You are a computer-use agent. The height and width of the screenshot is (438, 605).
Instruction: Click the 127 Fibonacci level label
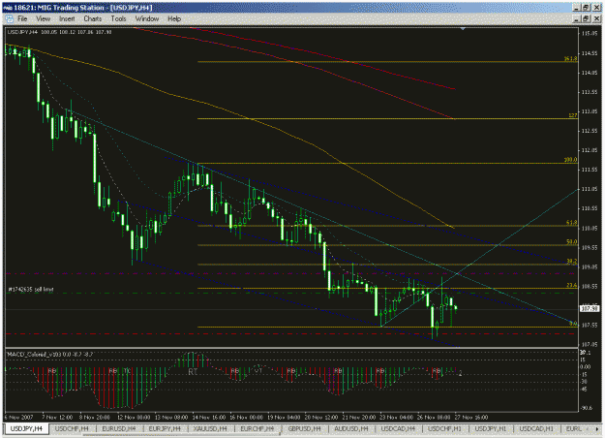coord(573,115)
